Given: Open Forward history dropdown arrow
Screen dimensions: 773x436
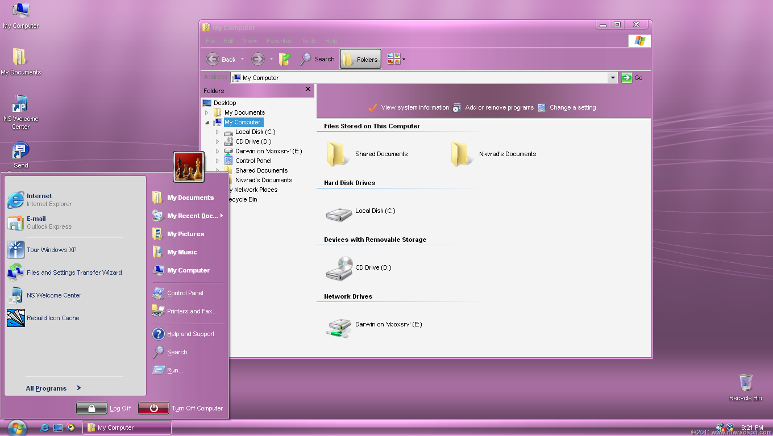Looking at the screenshot, I should tap(271, 59).
